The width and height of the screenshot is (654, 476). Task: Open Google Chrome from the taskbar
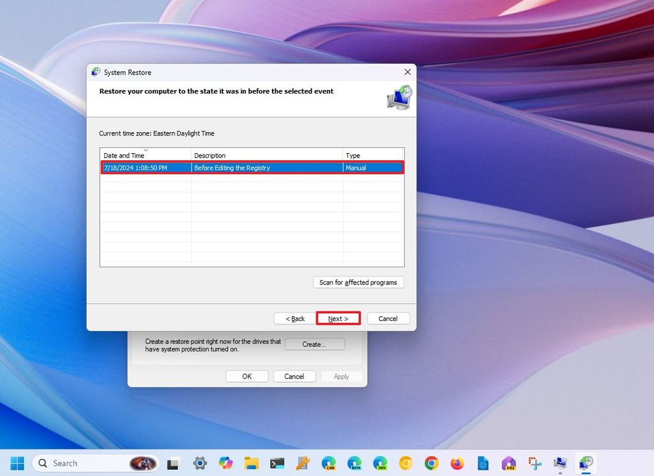(431, 463)
